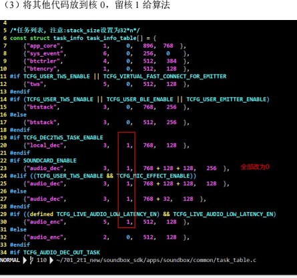Click line number 20 in the gutter
The height and width of the screenshot is (278, 297).
point(3,145)
